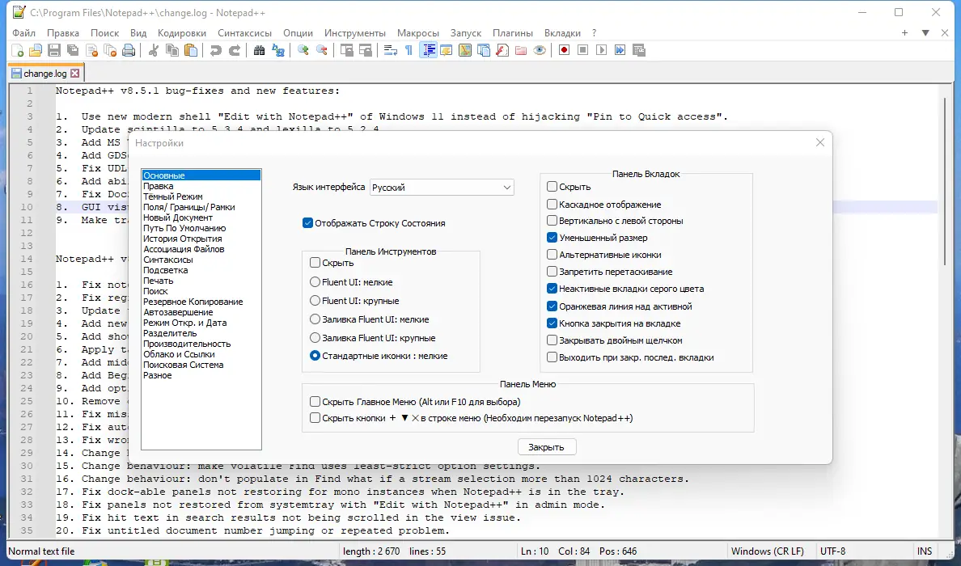
Task: Open the document list dropdown triangle in menu bar
Action: (x=925, y=33)
